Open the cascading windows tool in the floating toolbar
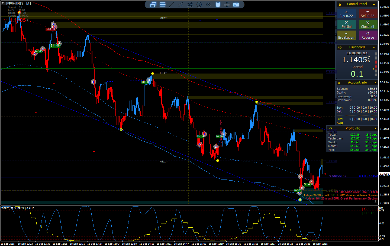Viewport: 390px width, 246px height. (153, 5)
